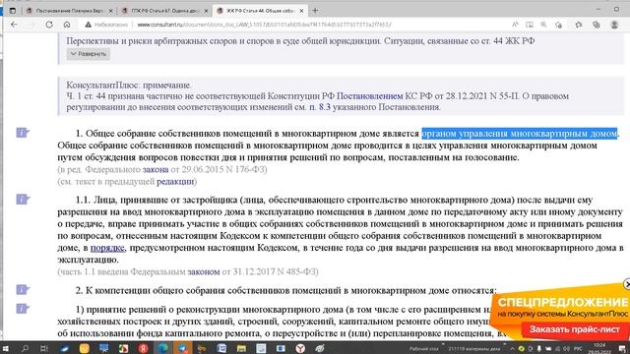Show hidden system tray icons
The image size is (630, 354).
click(512, 348)
